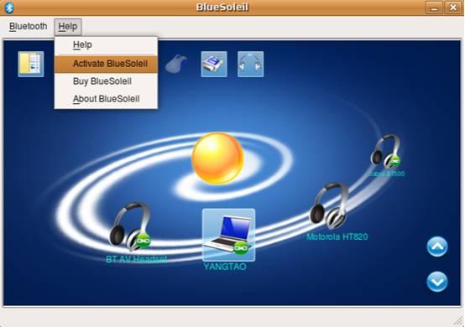Viewport: 465px width, 327px height.
Task: Click the serial port connector service icon
Action: point(214,64)
